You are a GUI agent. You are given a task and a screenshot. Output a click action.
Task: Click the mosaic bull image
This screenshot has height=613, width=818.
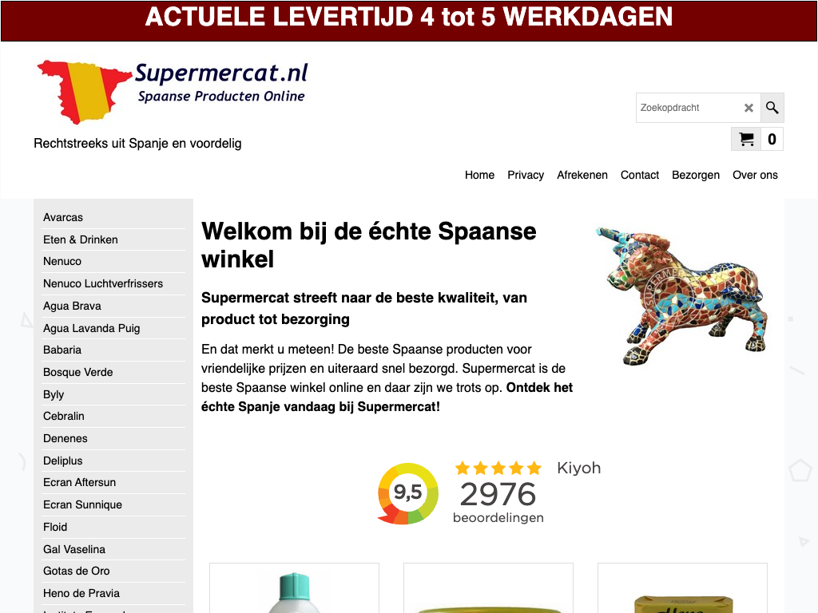pyautogui.click(x=682, y=295)
